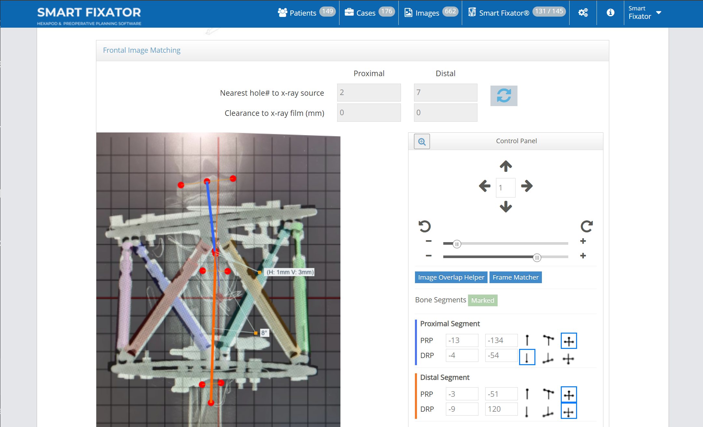Rotate image clockwise

(586, 226)
